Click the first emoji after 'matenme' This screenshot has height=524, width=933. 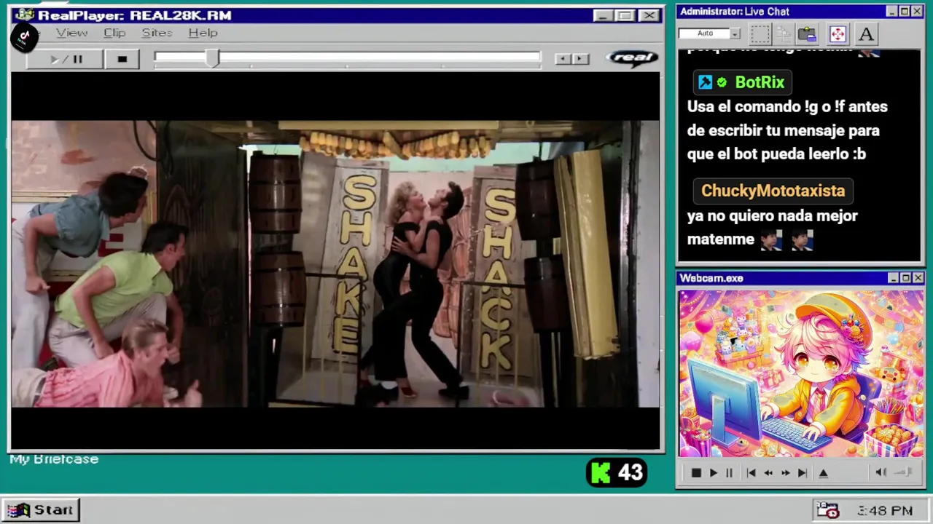pyautogui.click(x=771, y=239)
